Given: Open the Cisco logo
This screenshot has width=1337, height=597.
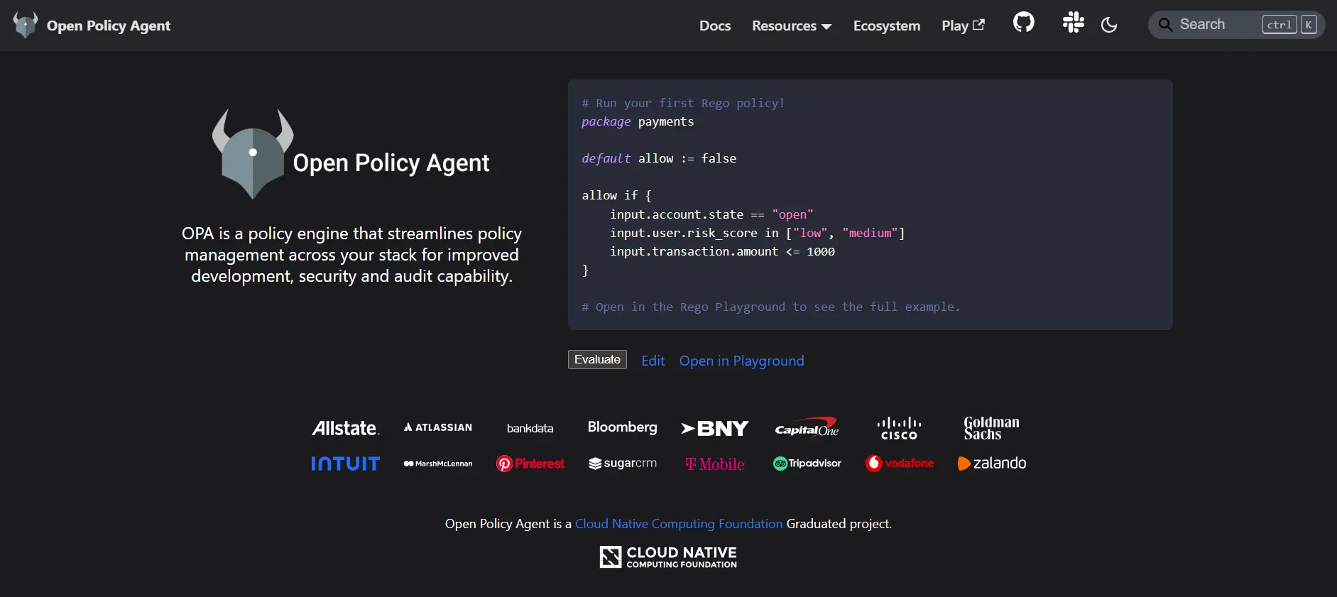Looking at the screenshot, I should (x=899, y=428).
